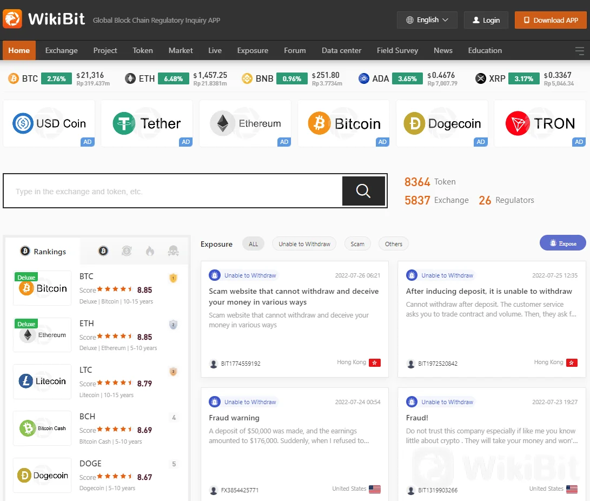This screenshot has height=501, width=590.
Task: Open the Bitcoin Deluxe ranking logo
Action: (42, 288)
